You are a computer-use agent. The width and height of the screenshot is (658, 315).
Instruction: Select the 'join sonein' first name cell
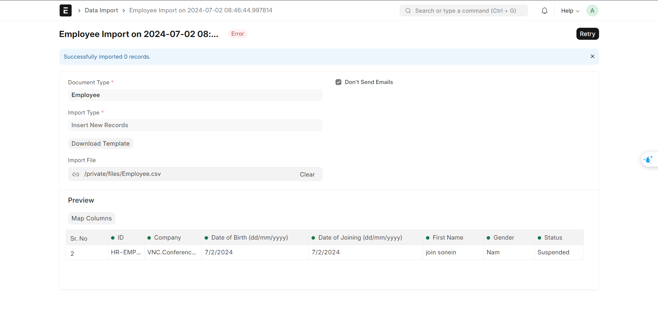(x=453, y=252)
